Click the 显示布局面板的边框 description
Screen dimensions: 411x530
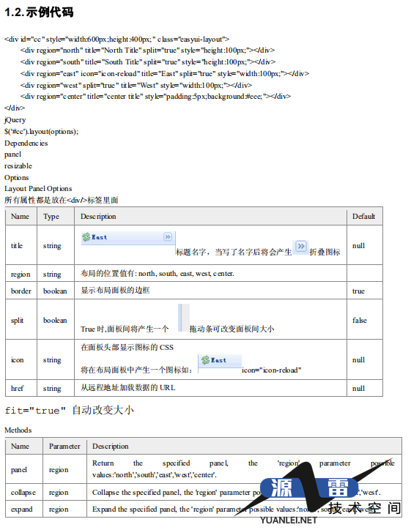click(x=115, y=291)
